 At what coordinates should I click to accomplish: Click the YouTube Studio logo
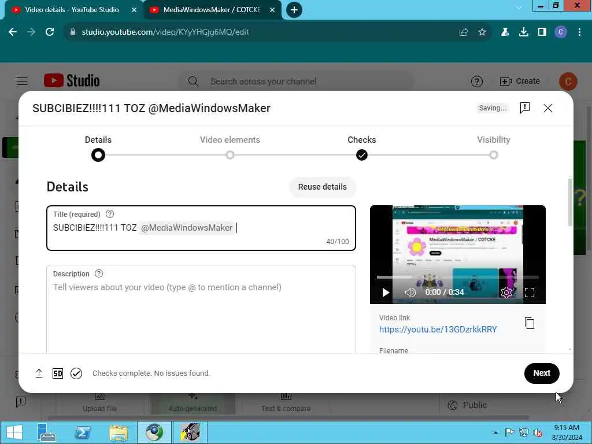click(72, 80)
